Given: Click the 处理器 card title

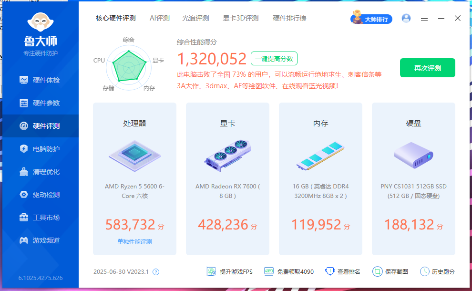Looking at the screenshot, I should click(x=134, y=123).
